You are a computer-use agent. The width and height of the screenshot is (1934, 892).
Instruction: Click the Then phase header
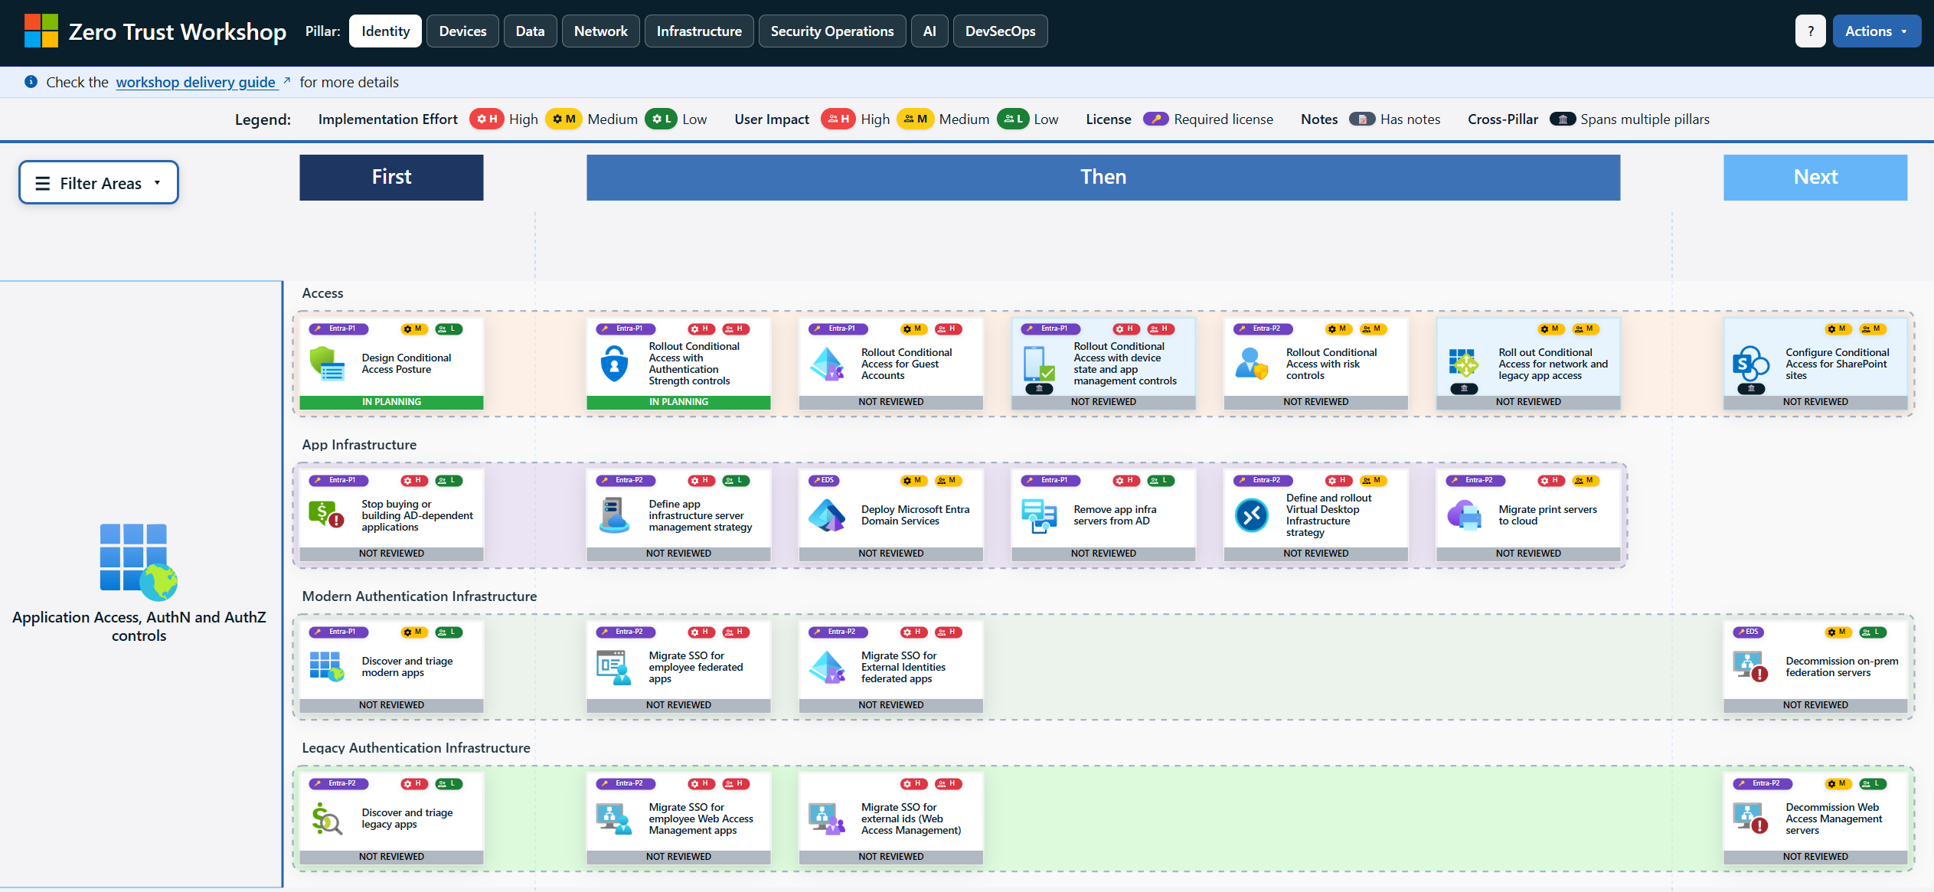point(1103,178)
